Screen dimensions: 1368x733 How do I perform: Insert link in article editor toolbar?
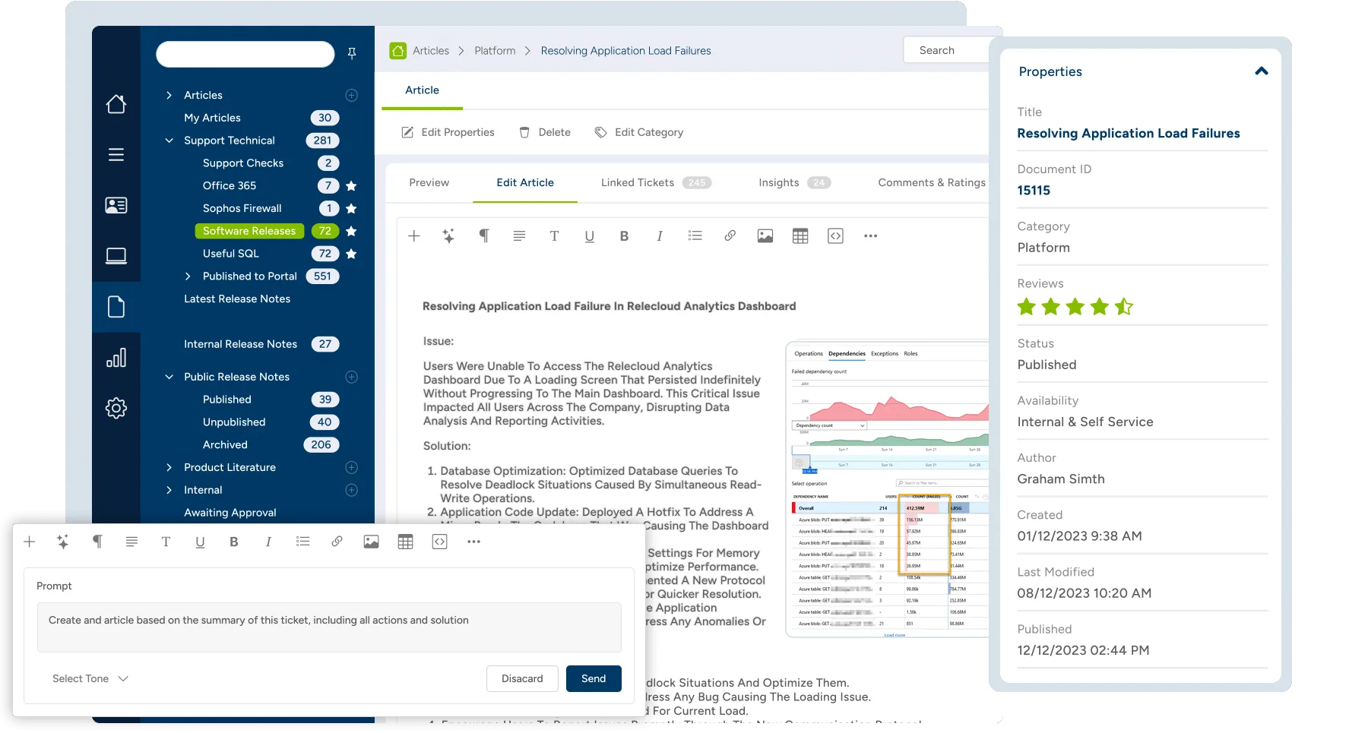(730, 236)
